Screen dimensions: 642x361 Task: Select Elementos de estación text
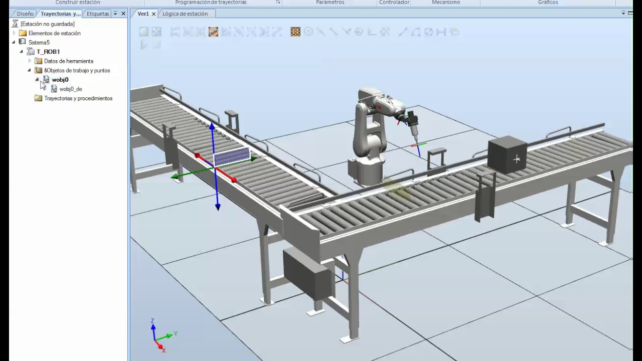pos(55,33)
